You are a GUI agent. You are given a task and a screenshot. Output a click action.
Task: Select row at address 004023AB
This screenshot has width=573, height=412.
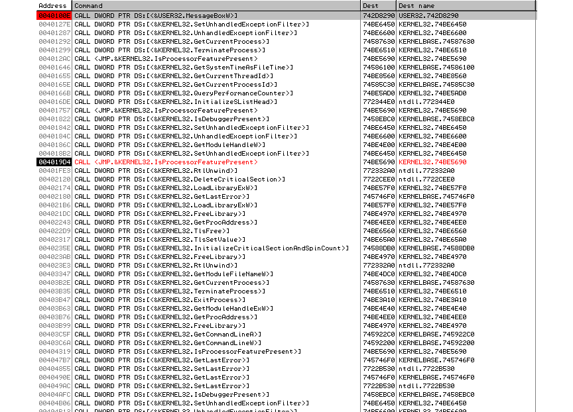pyautogui.click(x=286, y=257)
